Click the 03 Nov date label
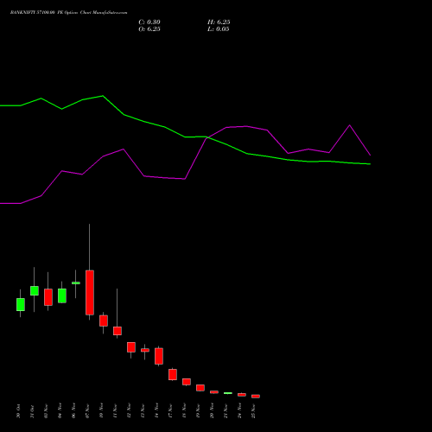The height and width of the screenshot is (432, 432). click(46, 411)
